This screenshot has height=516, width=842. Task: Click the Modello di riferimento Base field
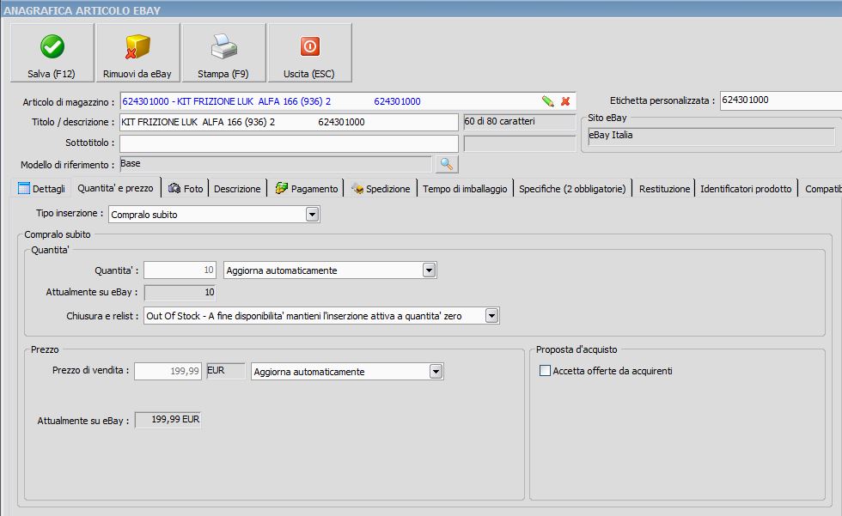[275, 164]
